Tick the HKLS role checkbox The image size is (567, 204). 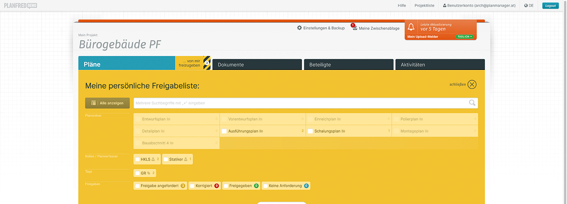[x=138, y=159]
